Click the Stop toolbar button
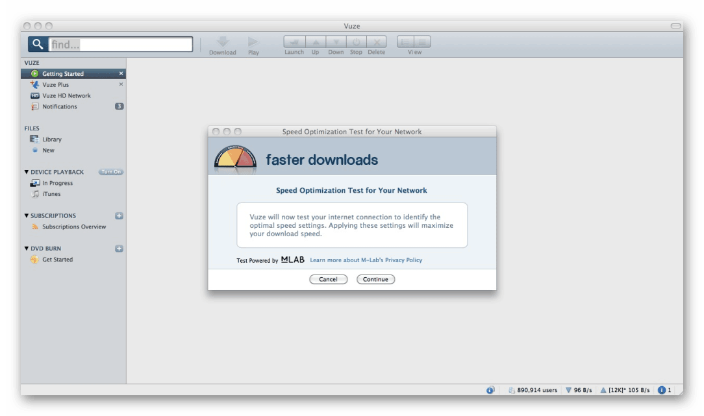 click(x=356, y=42)
